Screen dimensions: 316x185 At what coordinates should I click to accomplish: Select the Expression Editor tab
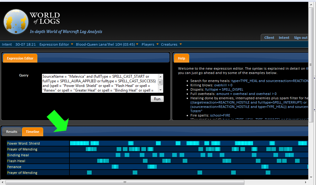click(x=20, y=58)
